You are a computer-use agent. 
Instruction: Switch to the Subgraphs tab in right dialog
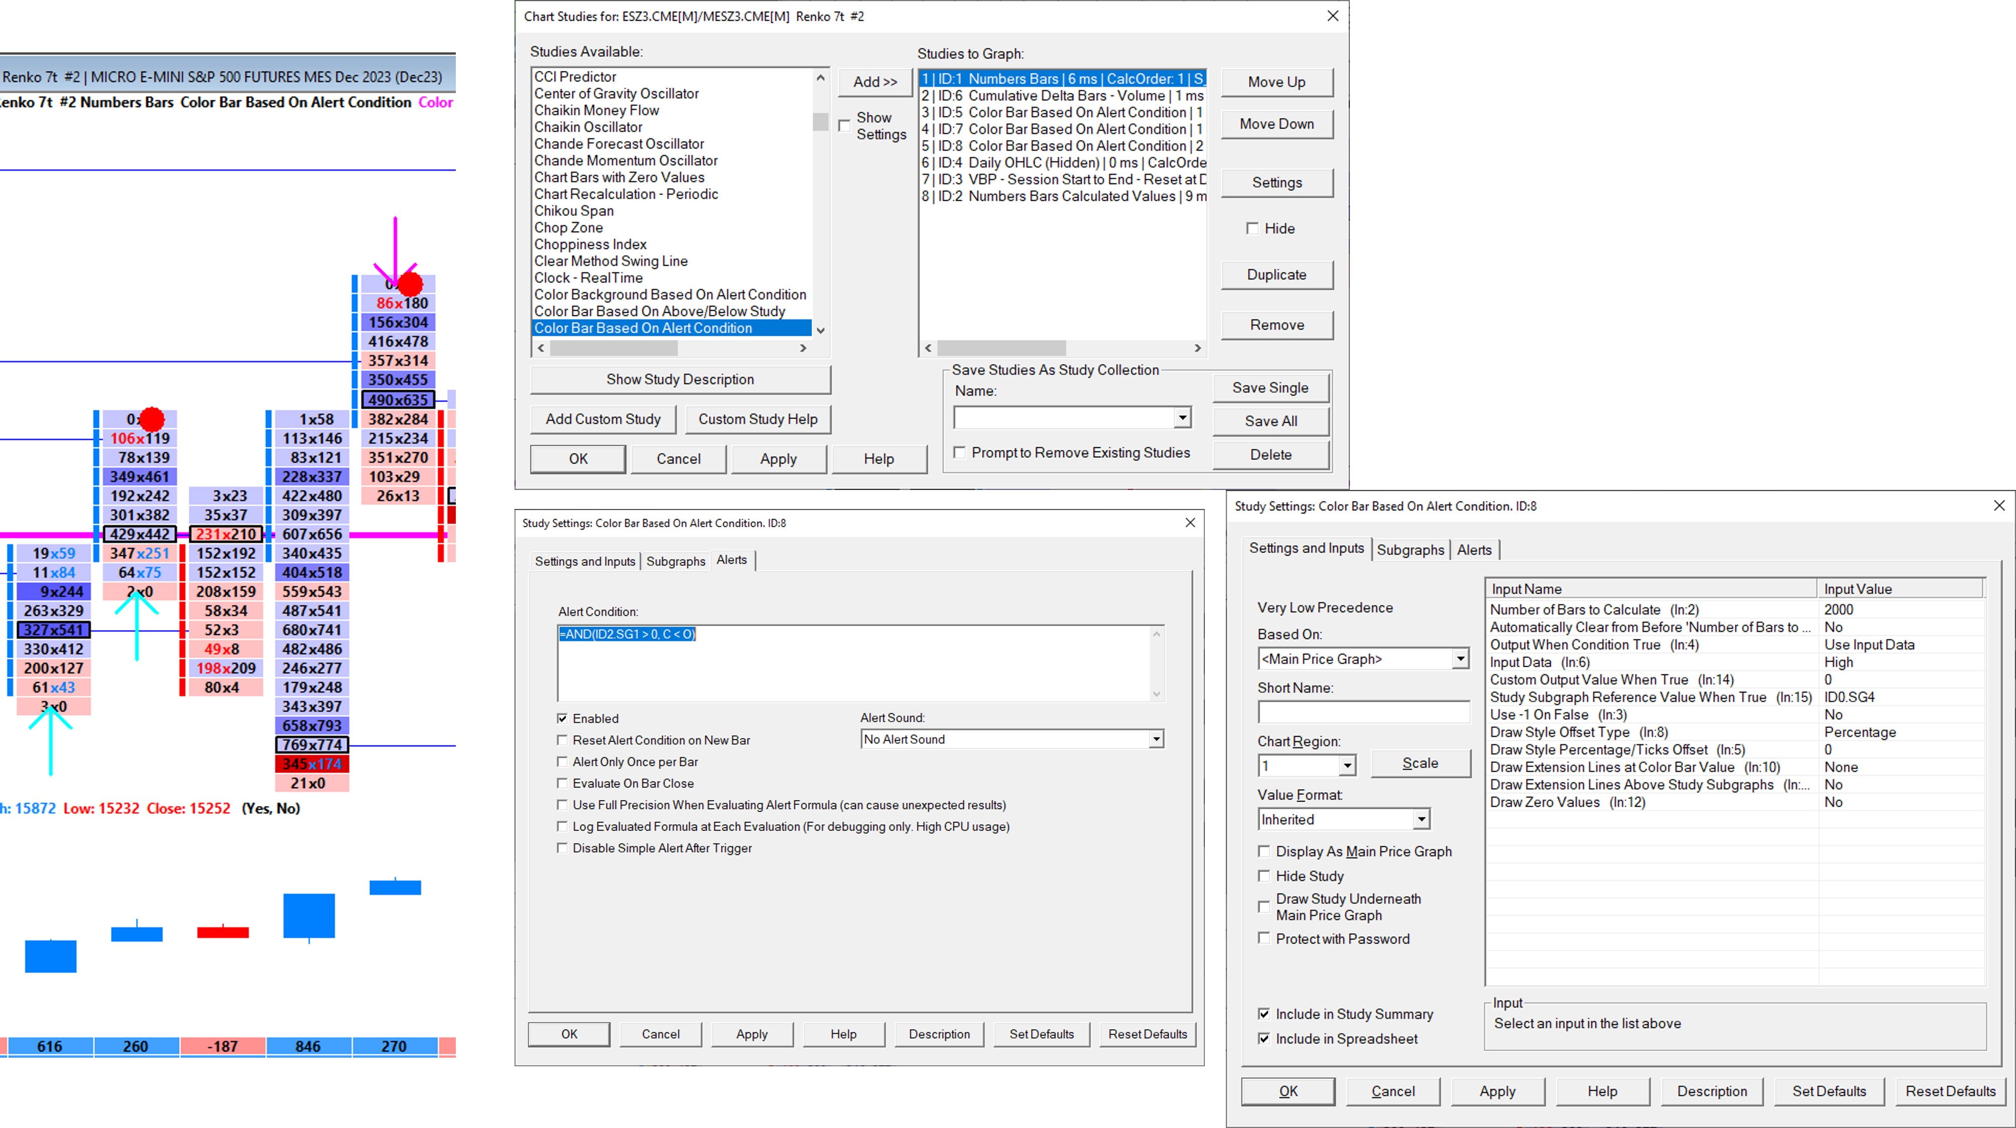tap(1410, 550)
